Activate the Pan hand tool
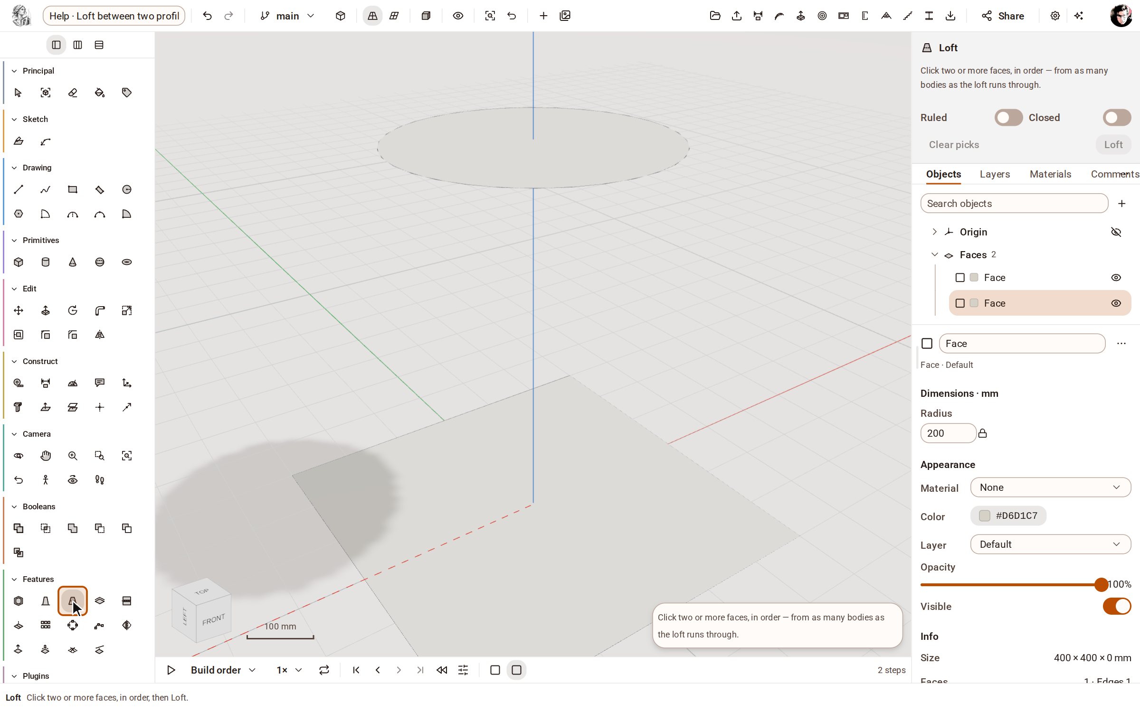Viewport: 1140px width, 712px height. [x=46, y=456]
